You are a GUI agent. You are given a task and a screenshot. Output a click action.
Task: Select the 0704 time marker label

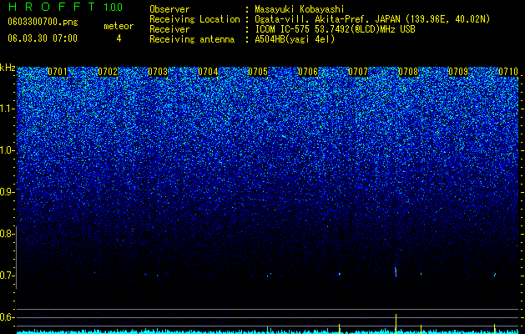[x=208, y=72]
